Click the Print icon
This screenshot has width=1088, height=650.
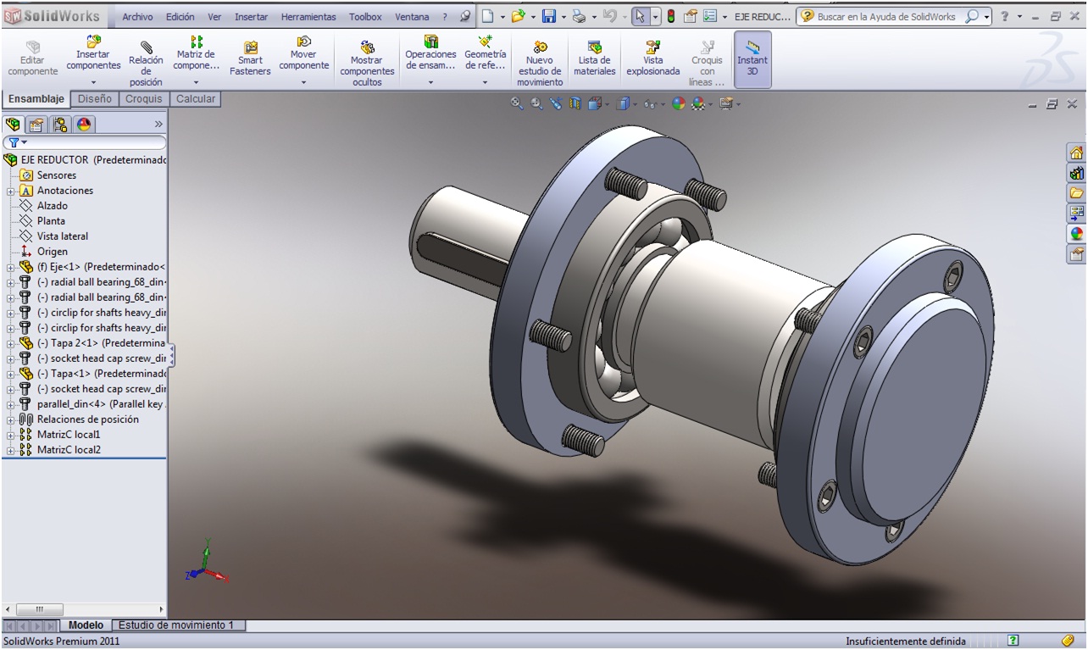tap(579, 16)
